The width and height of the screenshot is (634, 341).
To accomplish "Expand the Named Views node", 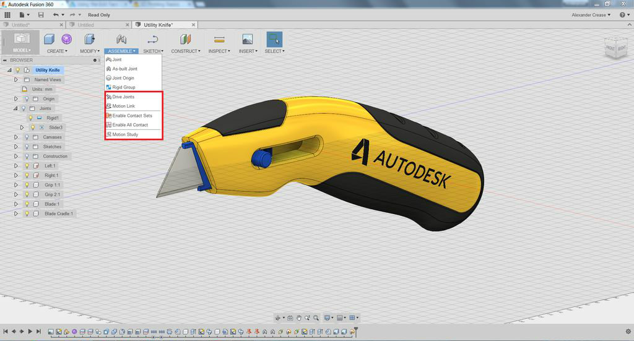I will pyautogui.click(x=16, y=80).
